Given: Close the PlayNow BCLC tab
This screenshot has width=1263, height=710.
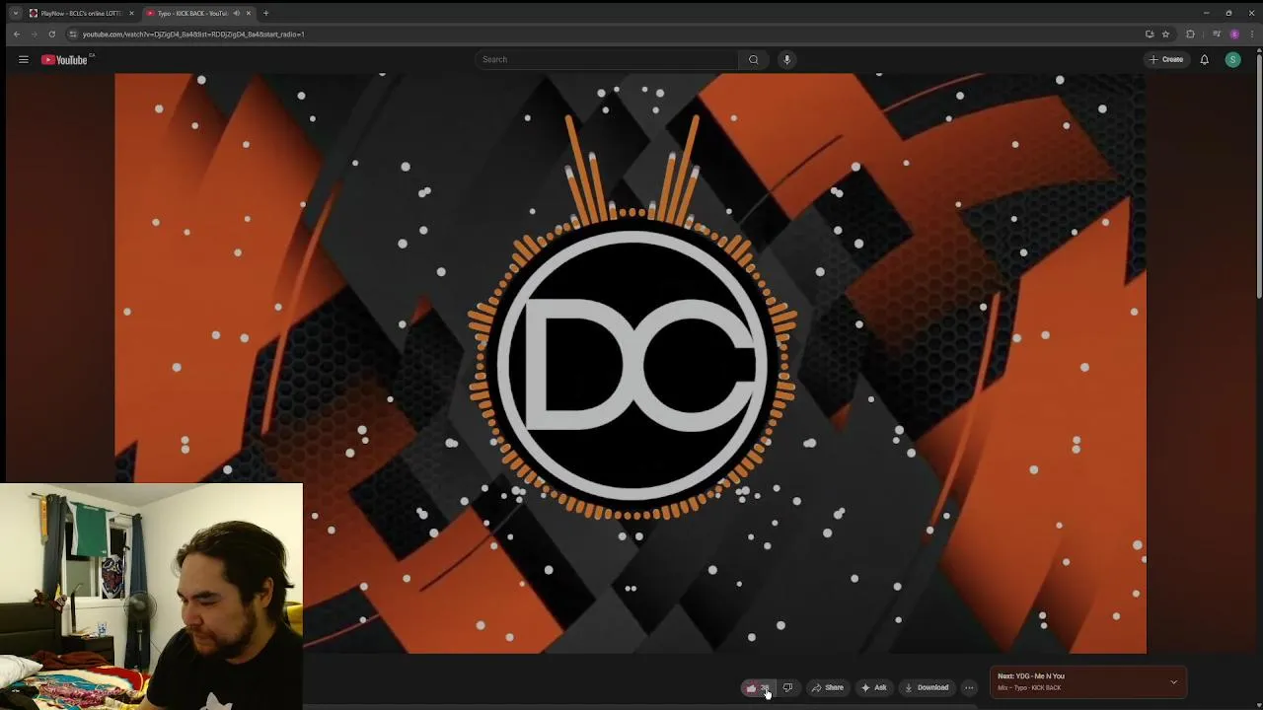Looking at the screenshot, I should (131, 13).
